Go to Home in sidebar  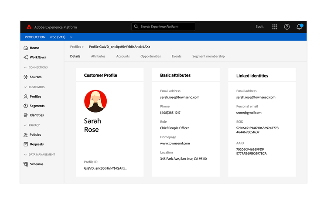34,48
